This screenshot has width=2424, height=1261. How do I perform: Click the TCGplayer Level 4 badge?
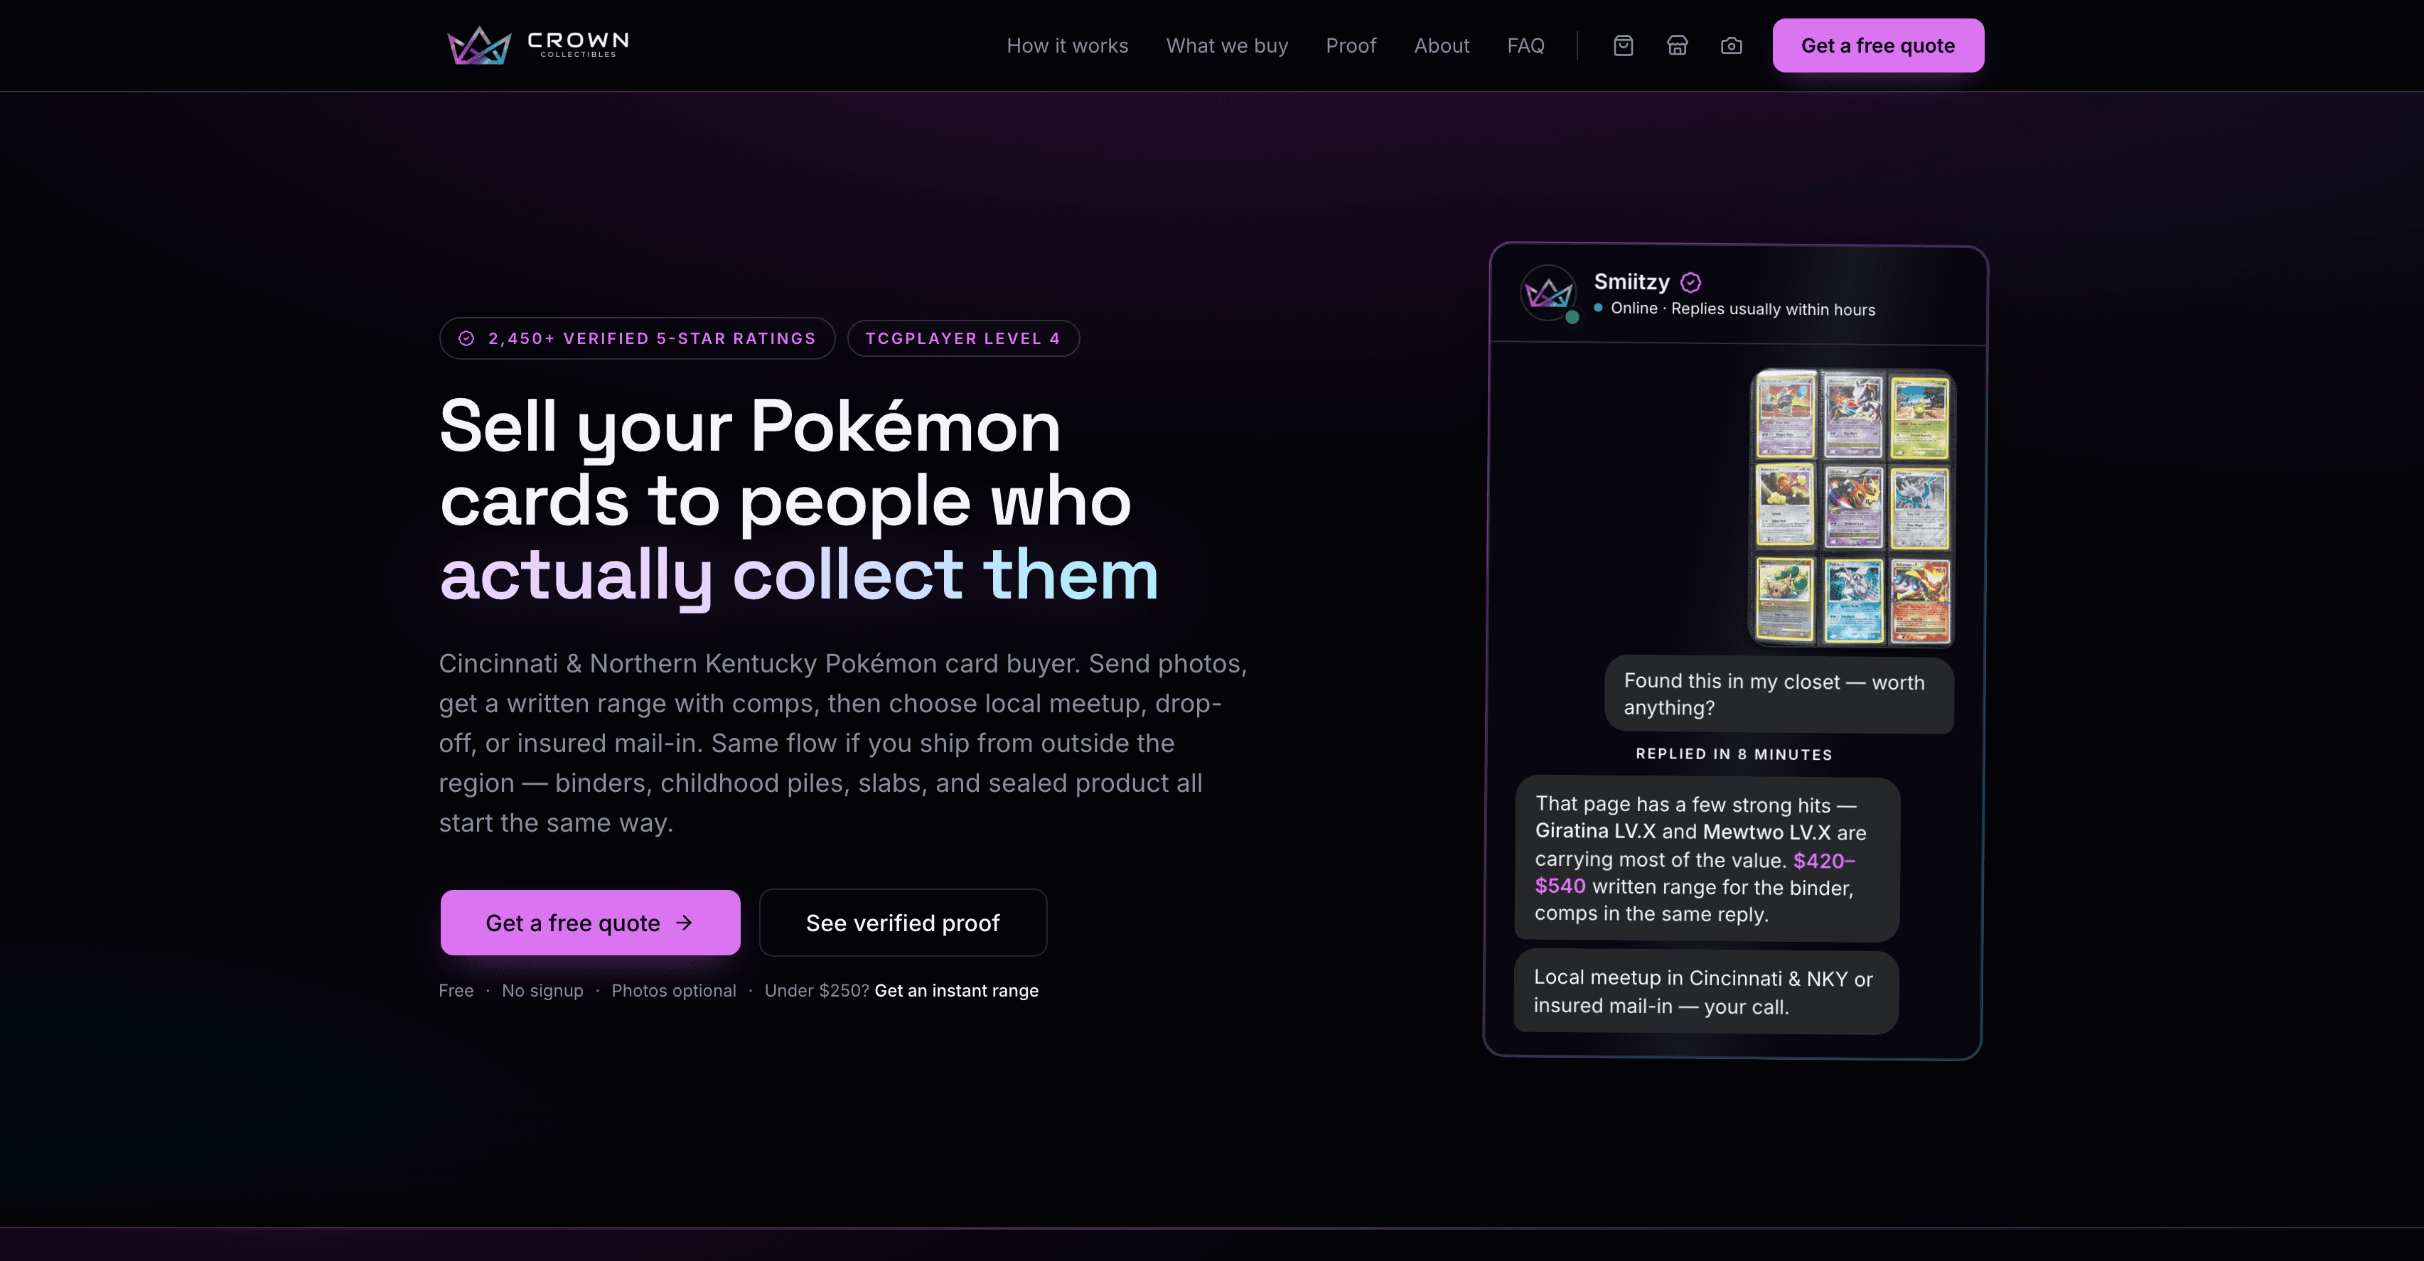(962, 339)
